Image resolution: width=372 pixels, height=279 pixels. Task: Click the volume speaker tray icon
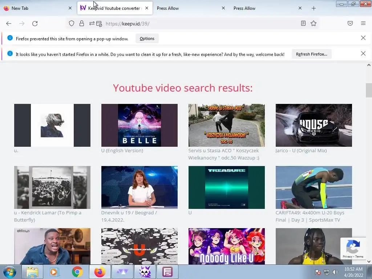335,272
